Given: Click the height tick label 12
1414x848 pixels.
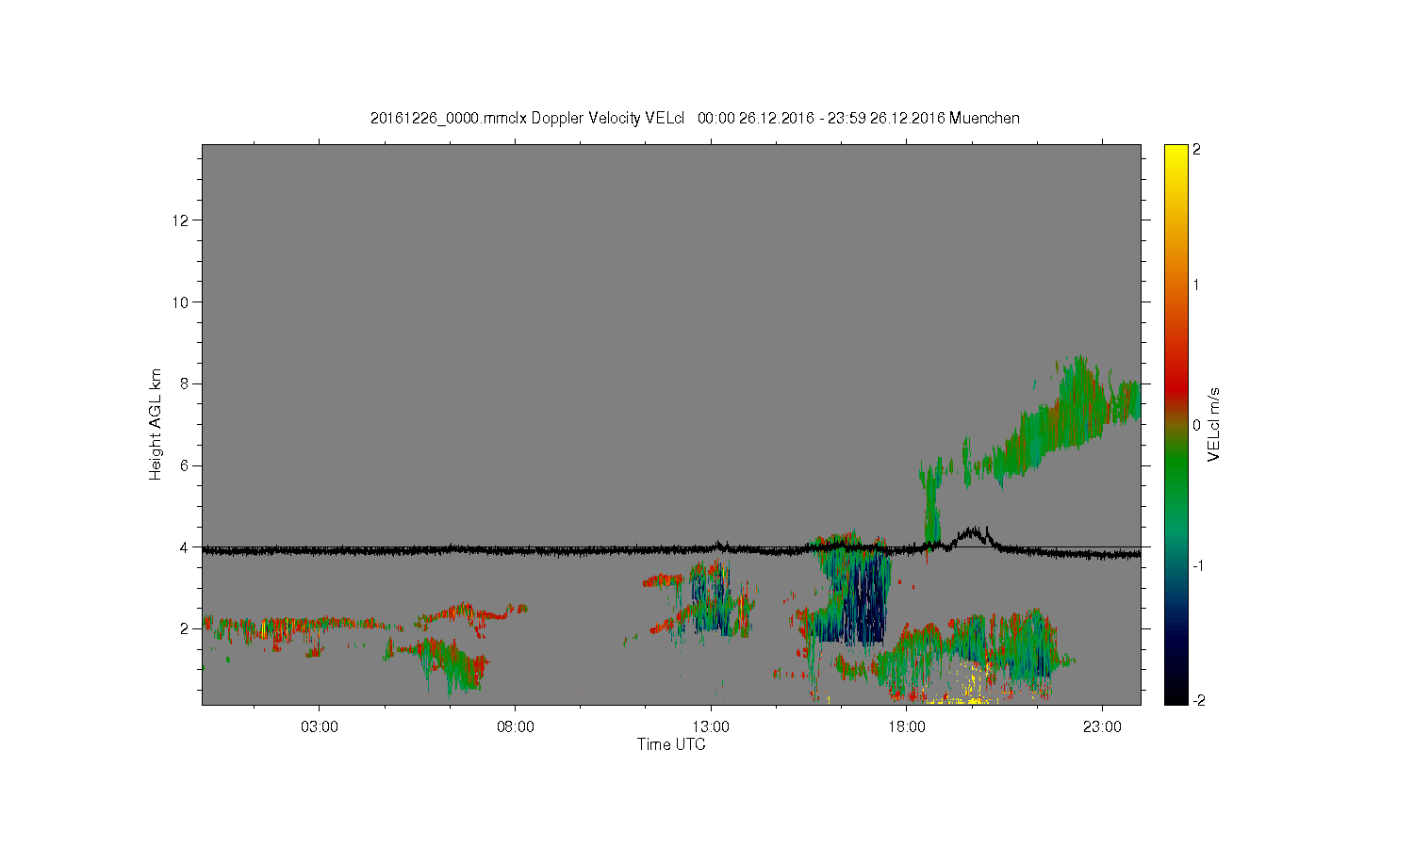Looking at the screenshot, I should tap(181, 220).
